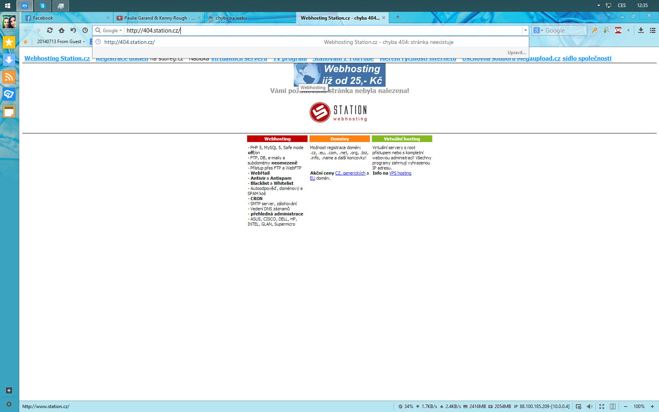Open the sidebar notes icon
The image size is (659, 412).
pos(9,111)
